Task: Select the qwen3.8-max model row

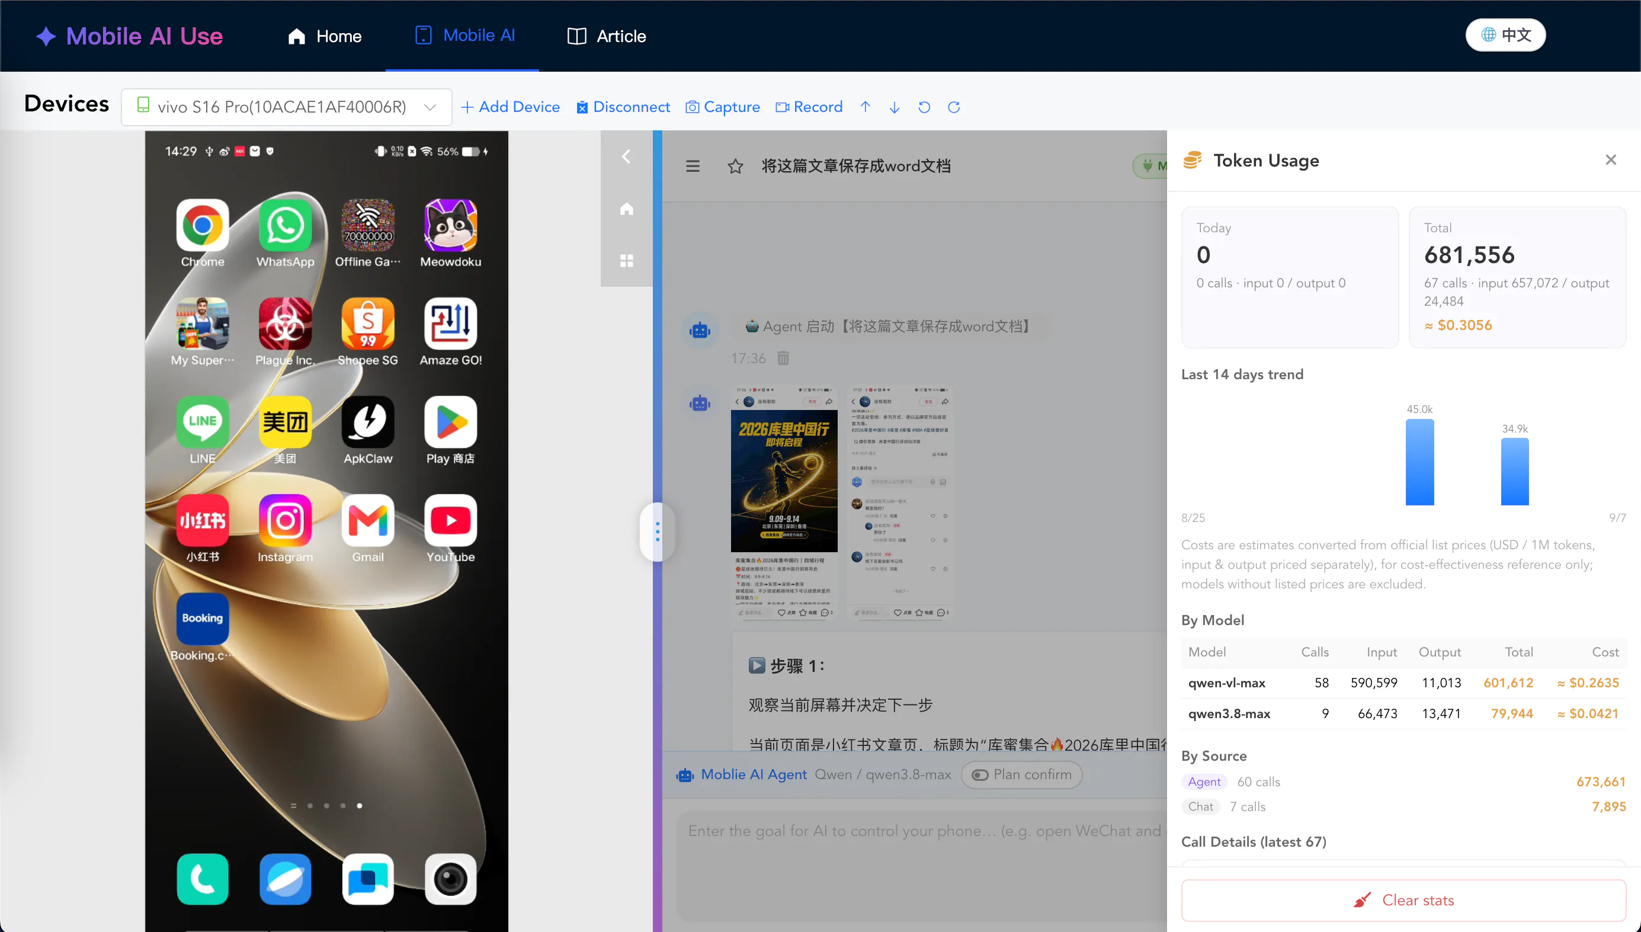Action: tap(1403, 714)
